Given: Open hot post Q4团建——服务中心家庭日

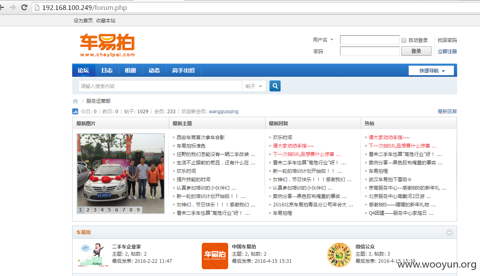Looking at the screenshot, I should click(401, 213).
